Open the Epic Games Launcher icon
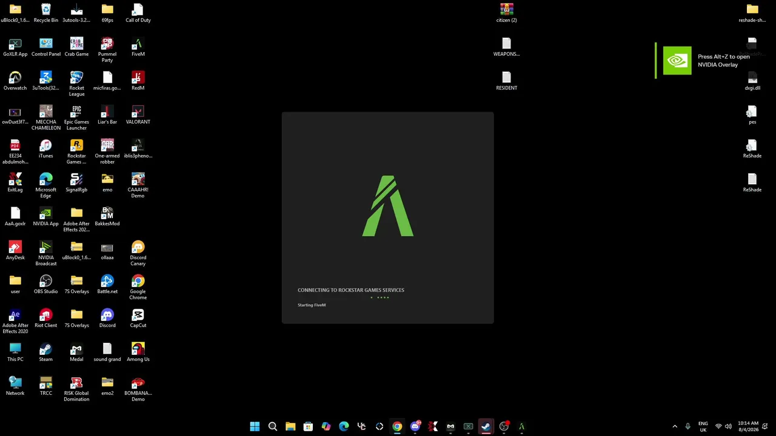Image resolution: width=776 pixels, height=436 pixels. [76, 117]
